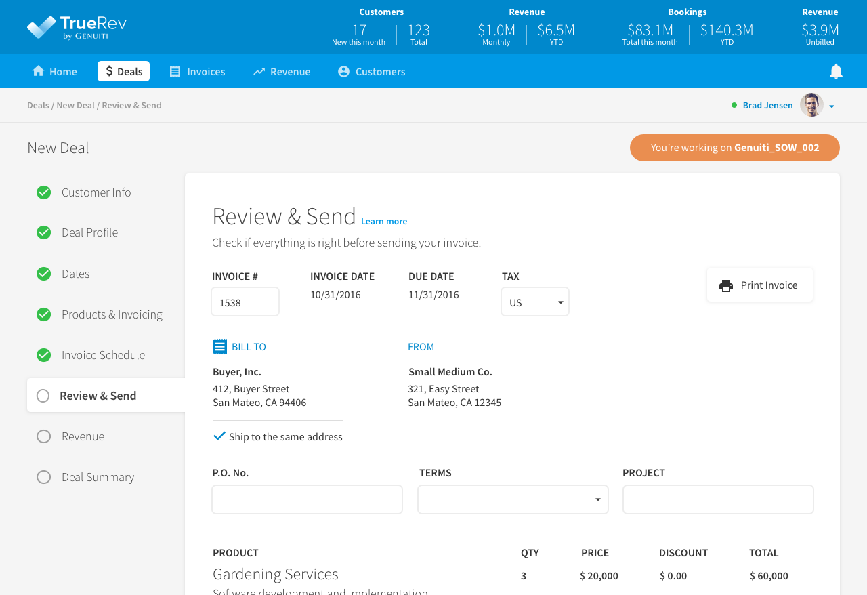Open the Terms dropdown
Viewport: 867px width, 595px height.
pos(513,499)
